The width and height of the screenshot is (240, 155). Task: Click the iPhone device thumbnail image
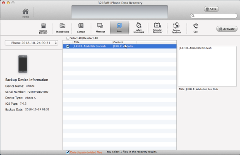pos(23,64)
